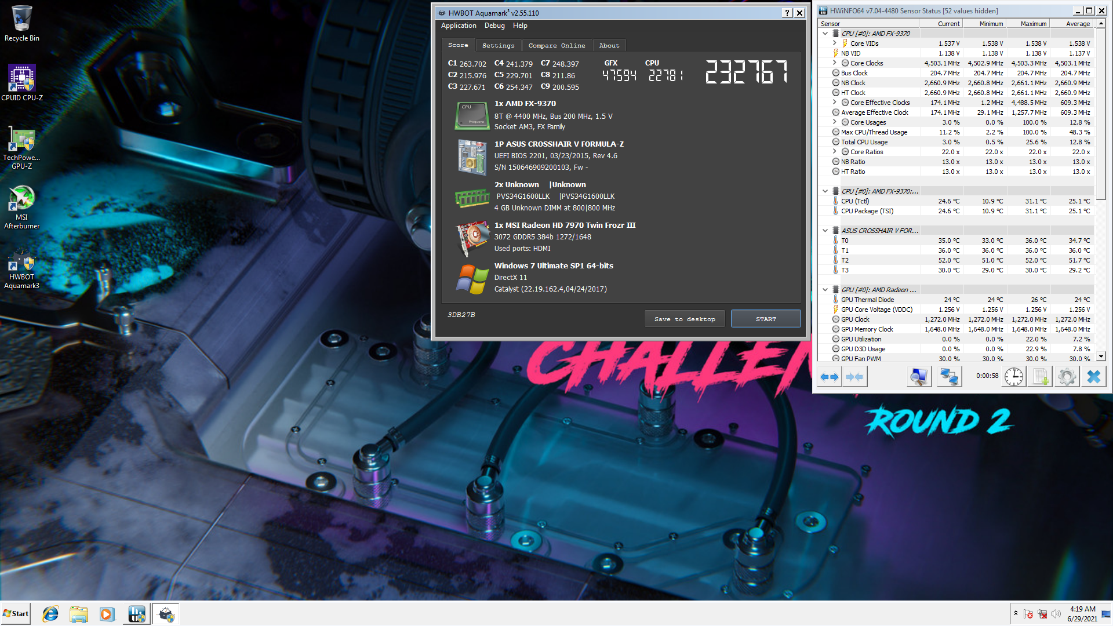Image resolution: width=1113 pixels, height=626 pixels.
Task: Click the START benchmark button
Action: (x=766, y=319)
